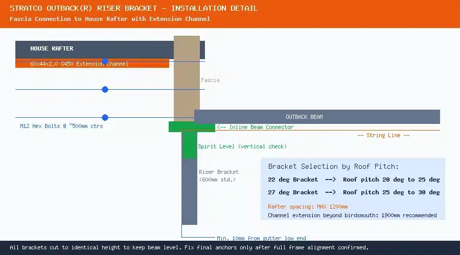Click the 'Min. 10mm from gutter low end' note
This screenshot has width=460, height=255.
pos(261,238)
